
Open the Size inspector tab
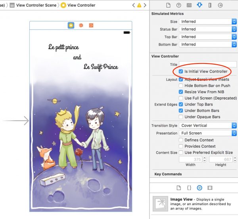tap(210, 5)
